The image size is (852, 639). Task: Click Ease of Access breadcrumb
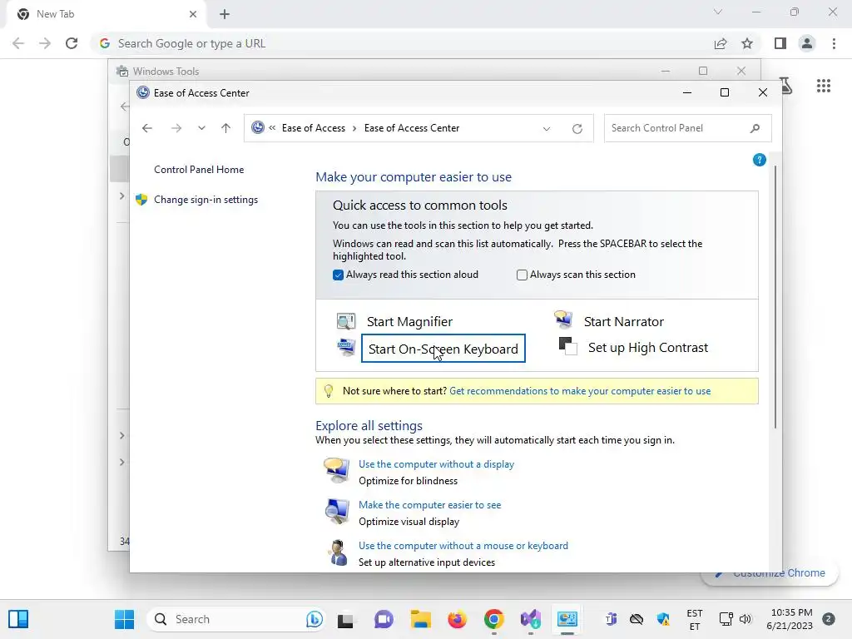[314, 128]
